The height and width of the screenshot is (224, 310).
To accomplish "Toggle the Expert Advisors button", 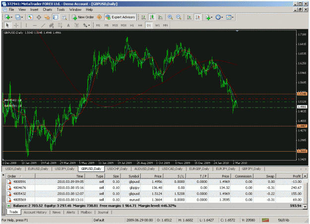I will click(121, 17).
